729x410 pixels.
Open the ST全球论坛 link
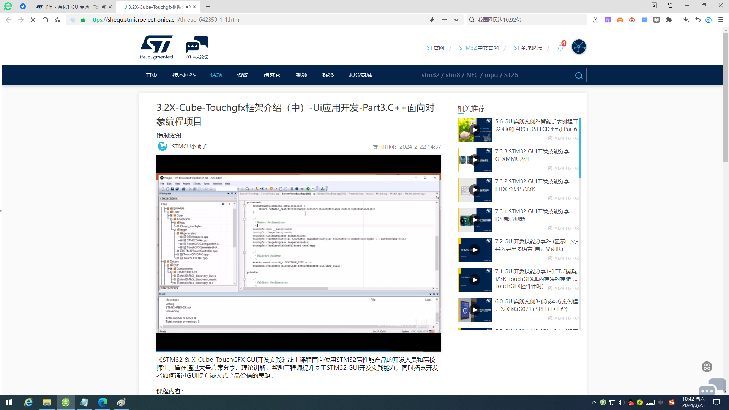(528, 48)
